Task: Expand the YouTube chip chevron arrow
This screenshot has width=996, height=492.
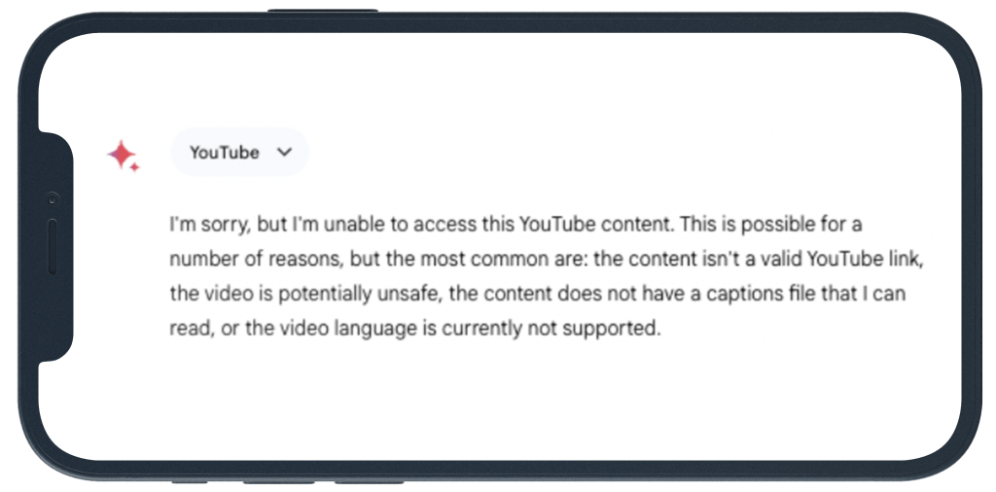Action: tap(285, 152)
